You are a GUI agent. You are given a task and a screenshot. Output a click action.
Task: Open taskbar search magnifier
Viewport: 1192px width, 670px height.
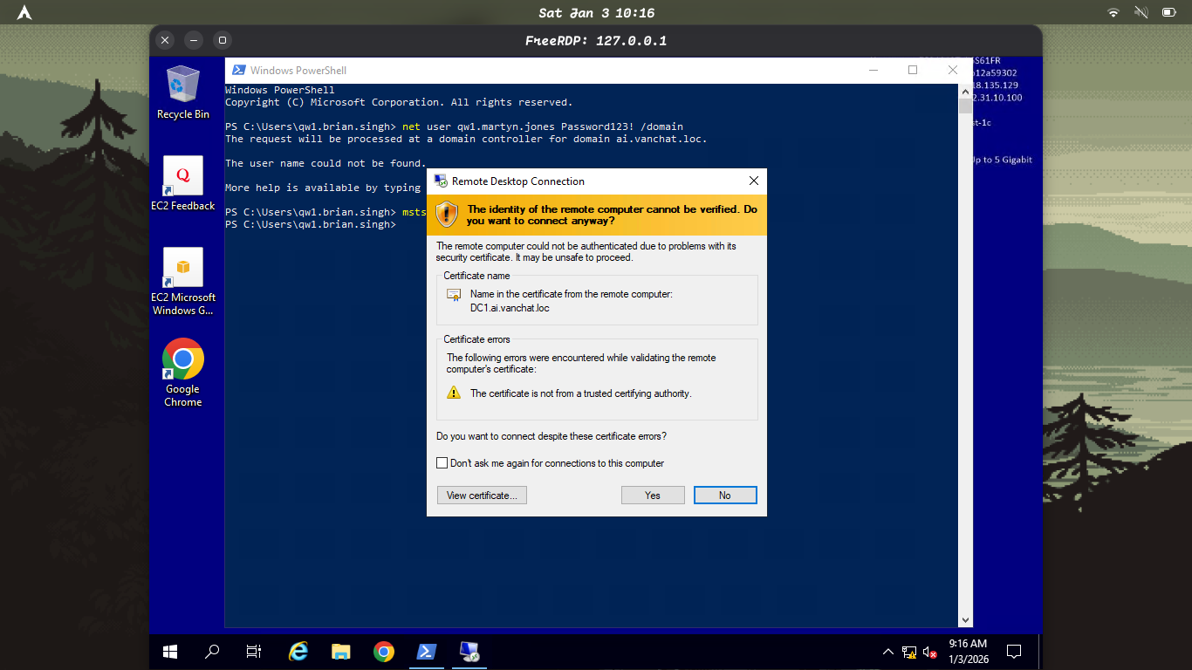(x=212, y=652)
